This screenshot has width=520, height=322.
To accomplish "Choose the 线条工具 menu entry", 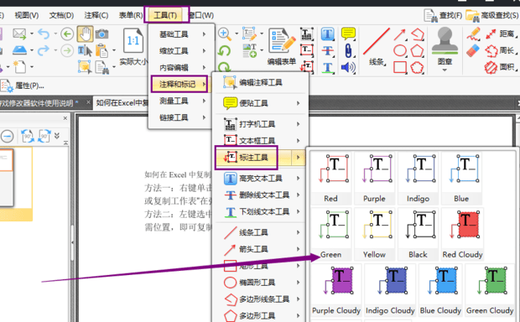I will click(x=260, y=232).
